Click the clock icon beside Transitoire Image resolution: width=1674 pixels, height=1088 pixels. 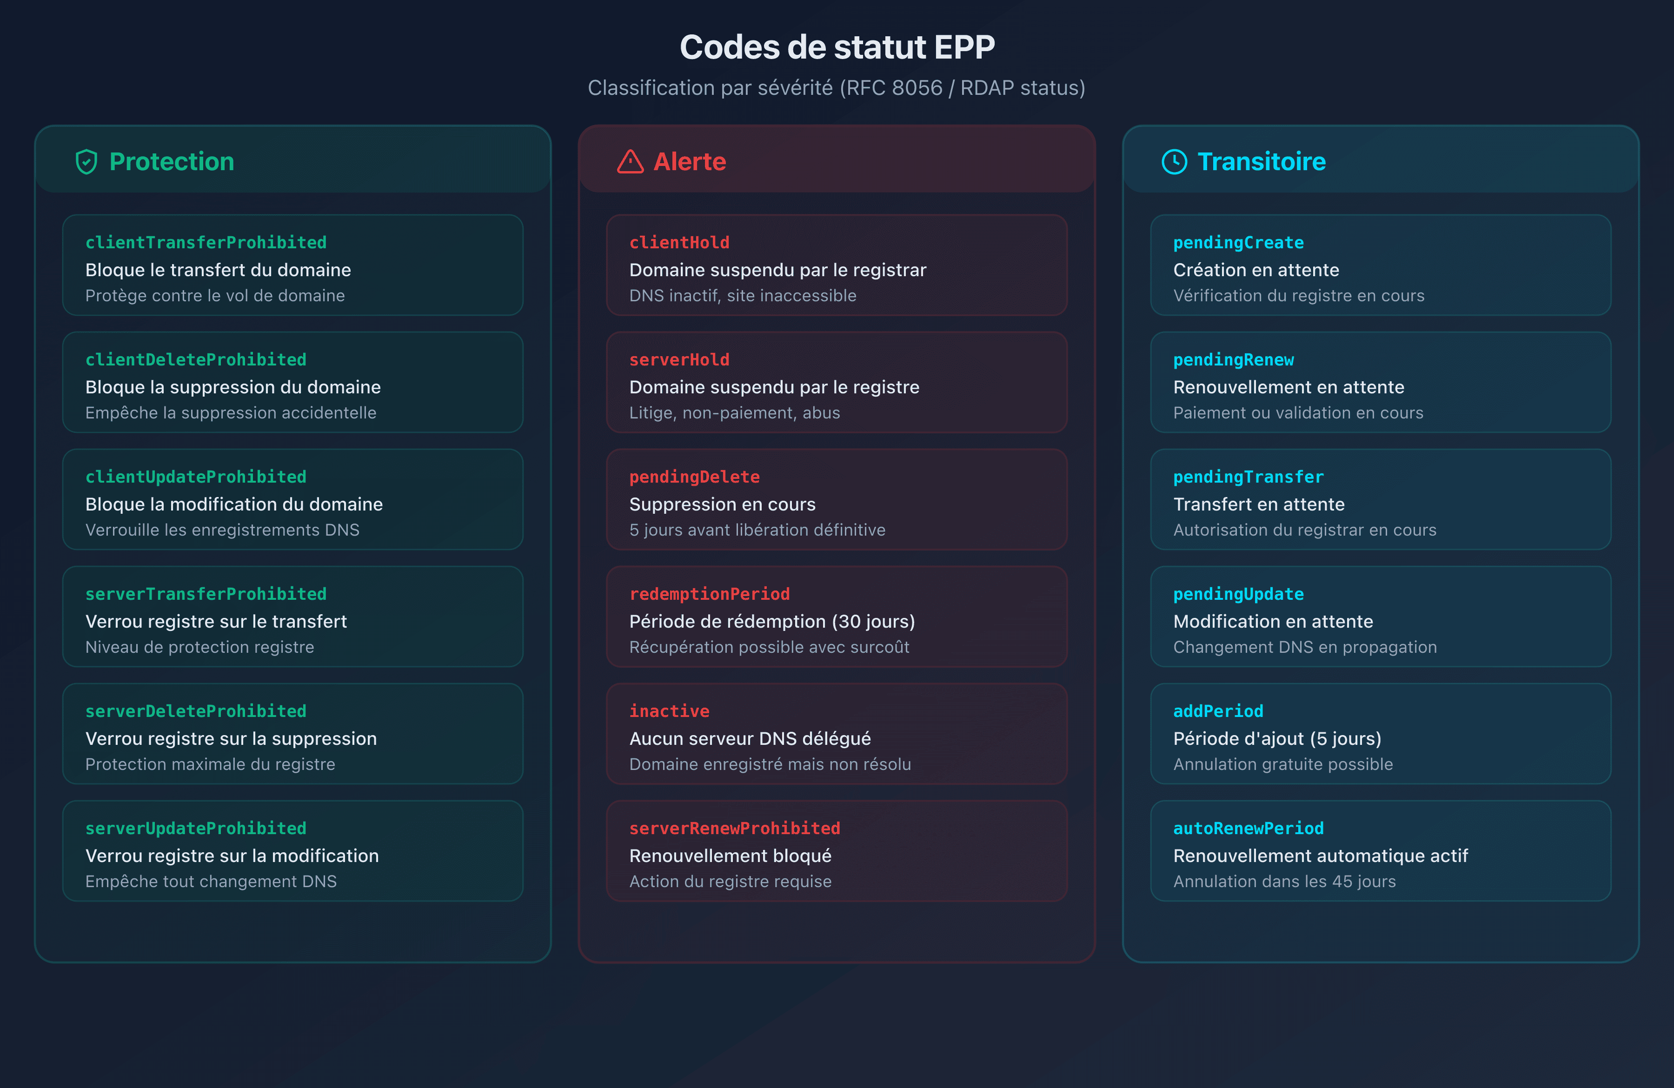click(1174, 162)
